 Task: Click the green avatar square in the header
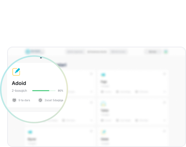tap(166, 52)
